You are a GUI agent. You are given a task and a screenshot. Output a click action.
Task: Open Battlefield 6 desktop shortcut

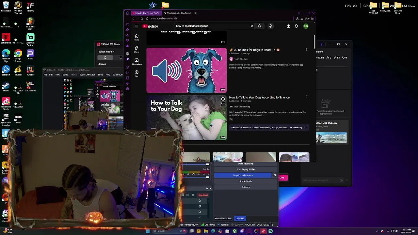coord(6,39)
